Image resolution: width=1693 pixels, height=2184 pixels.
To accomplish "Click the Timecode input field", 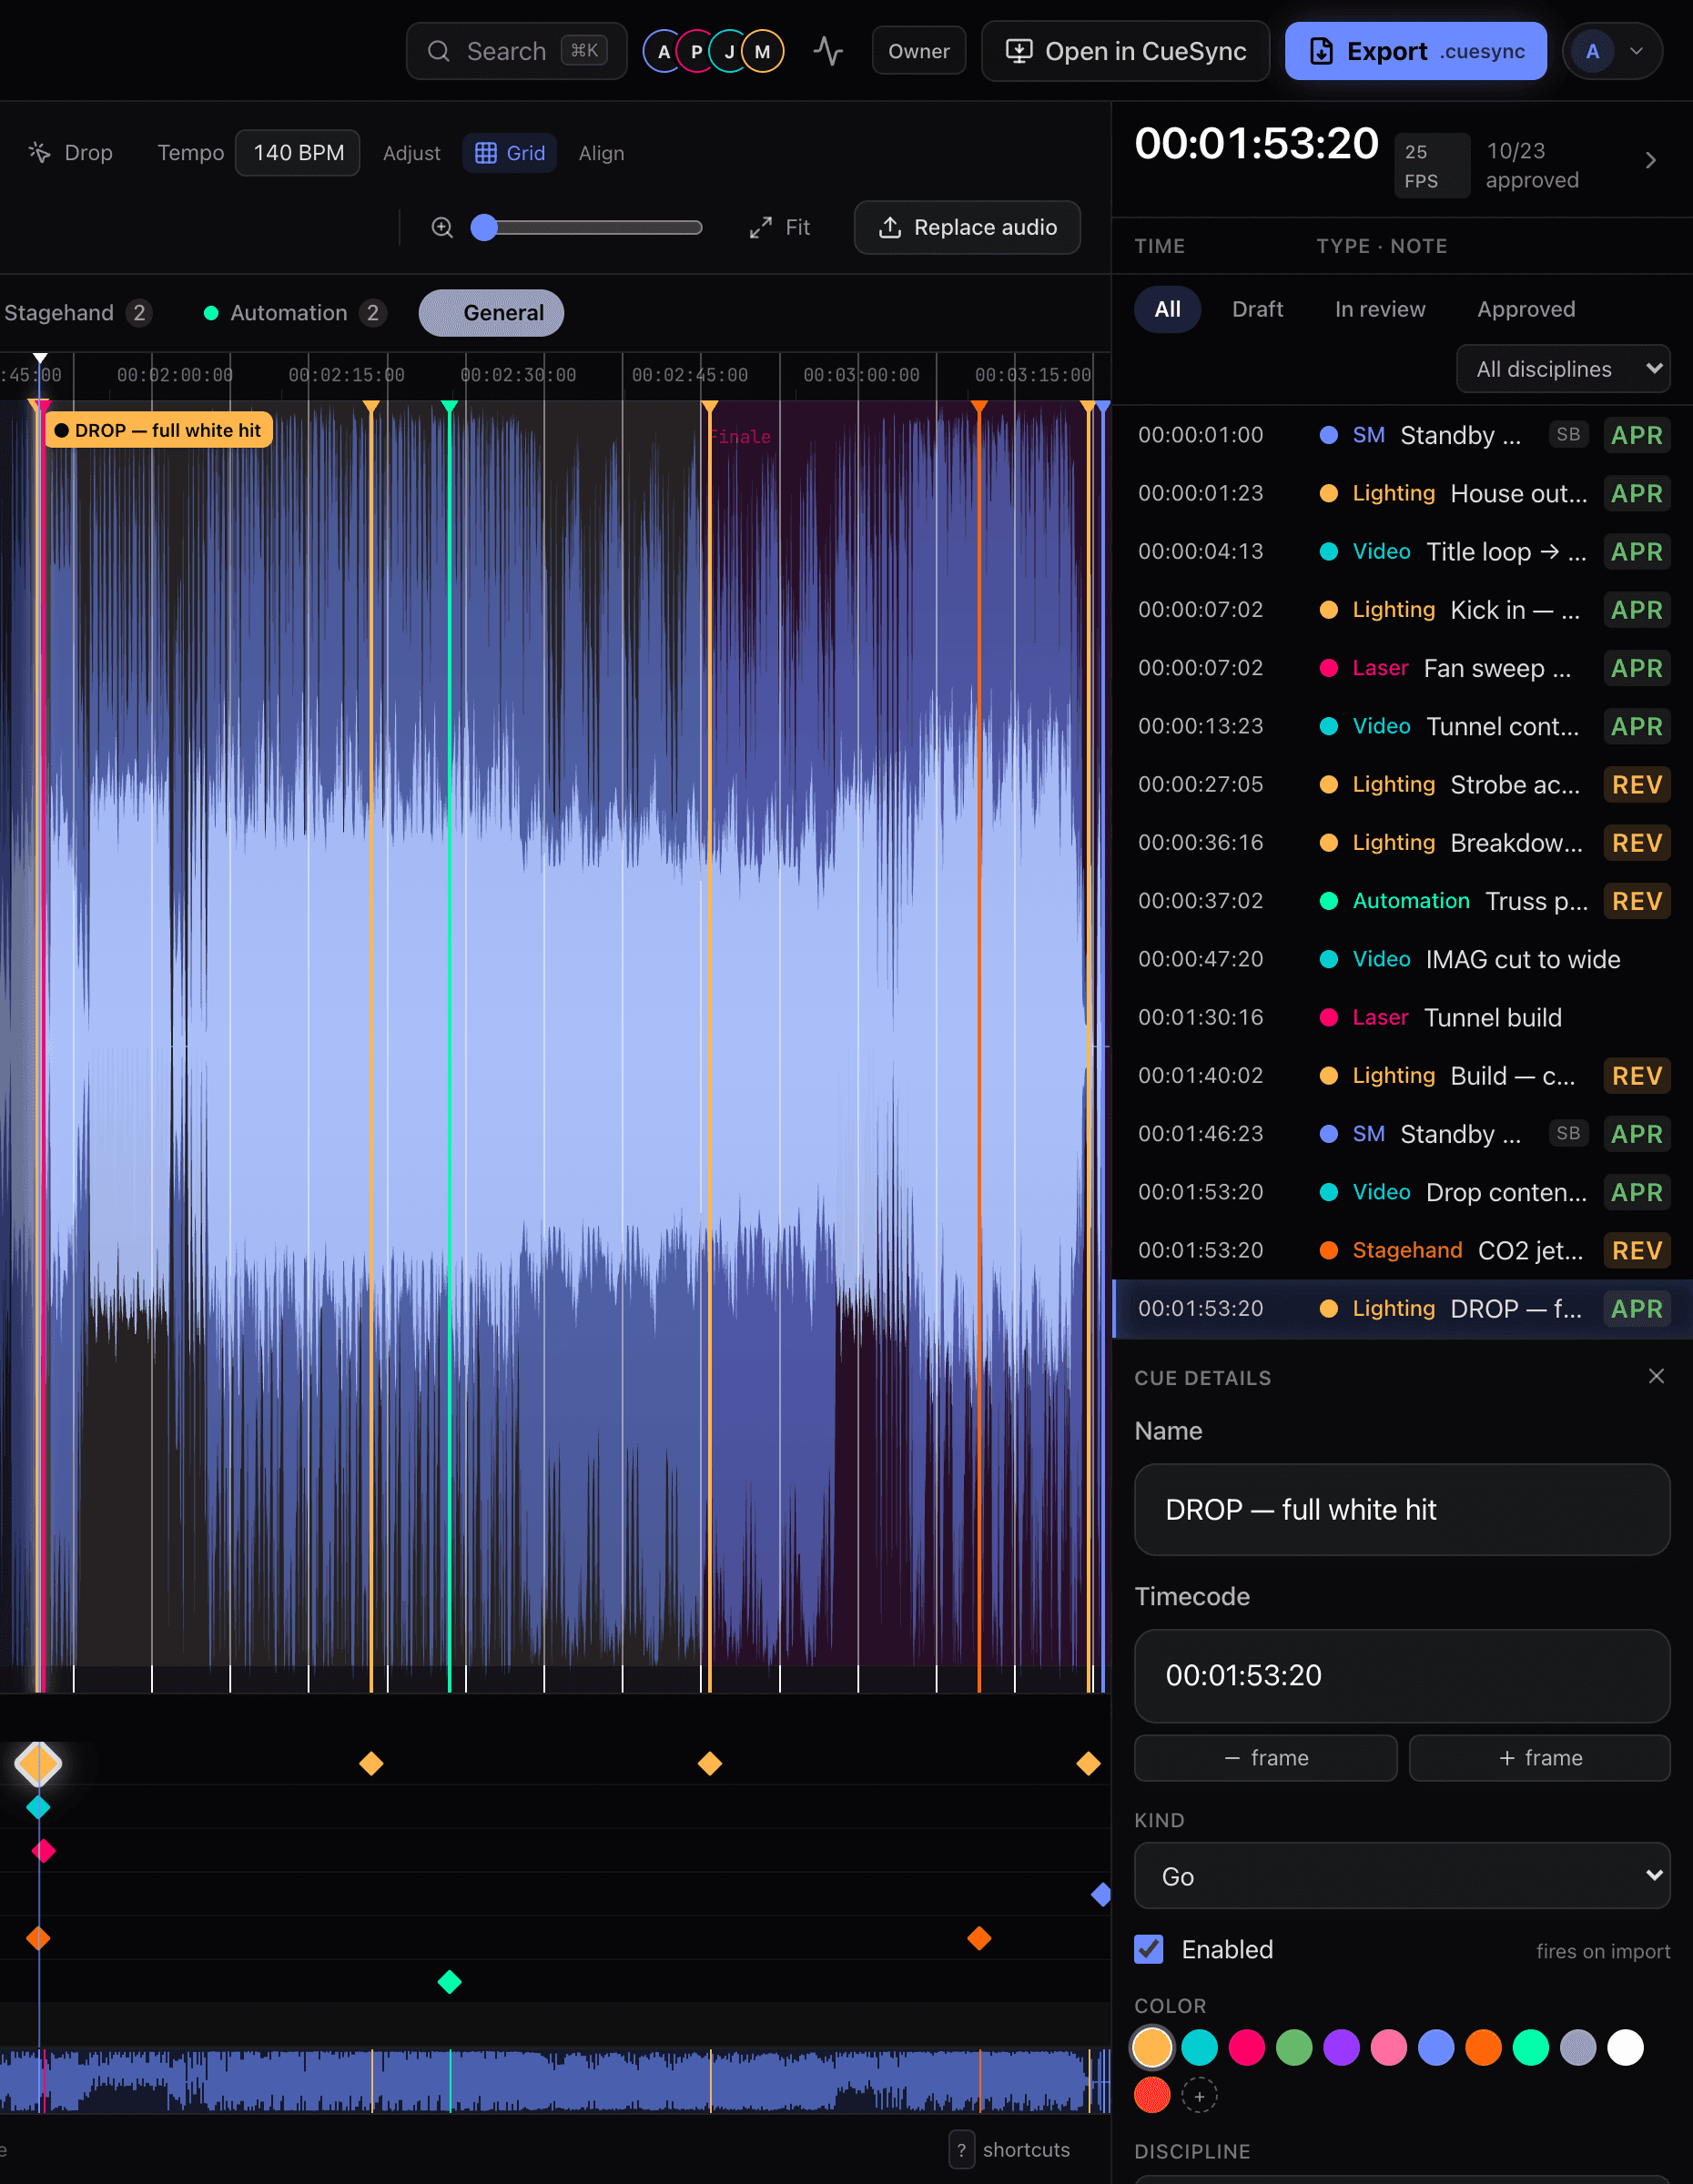I will tap(1402, 1675).
